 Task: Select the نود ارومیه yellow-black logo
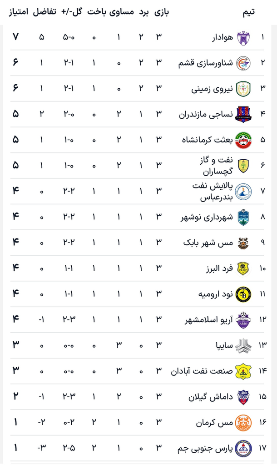pos(243,294)
